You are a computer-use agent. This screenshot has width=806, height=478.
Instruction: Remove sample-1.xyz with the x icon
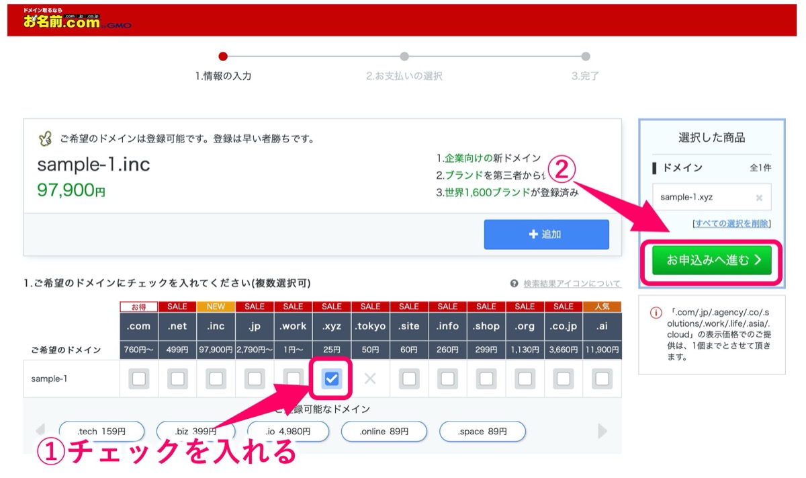tap(759, 198)
